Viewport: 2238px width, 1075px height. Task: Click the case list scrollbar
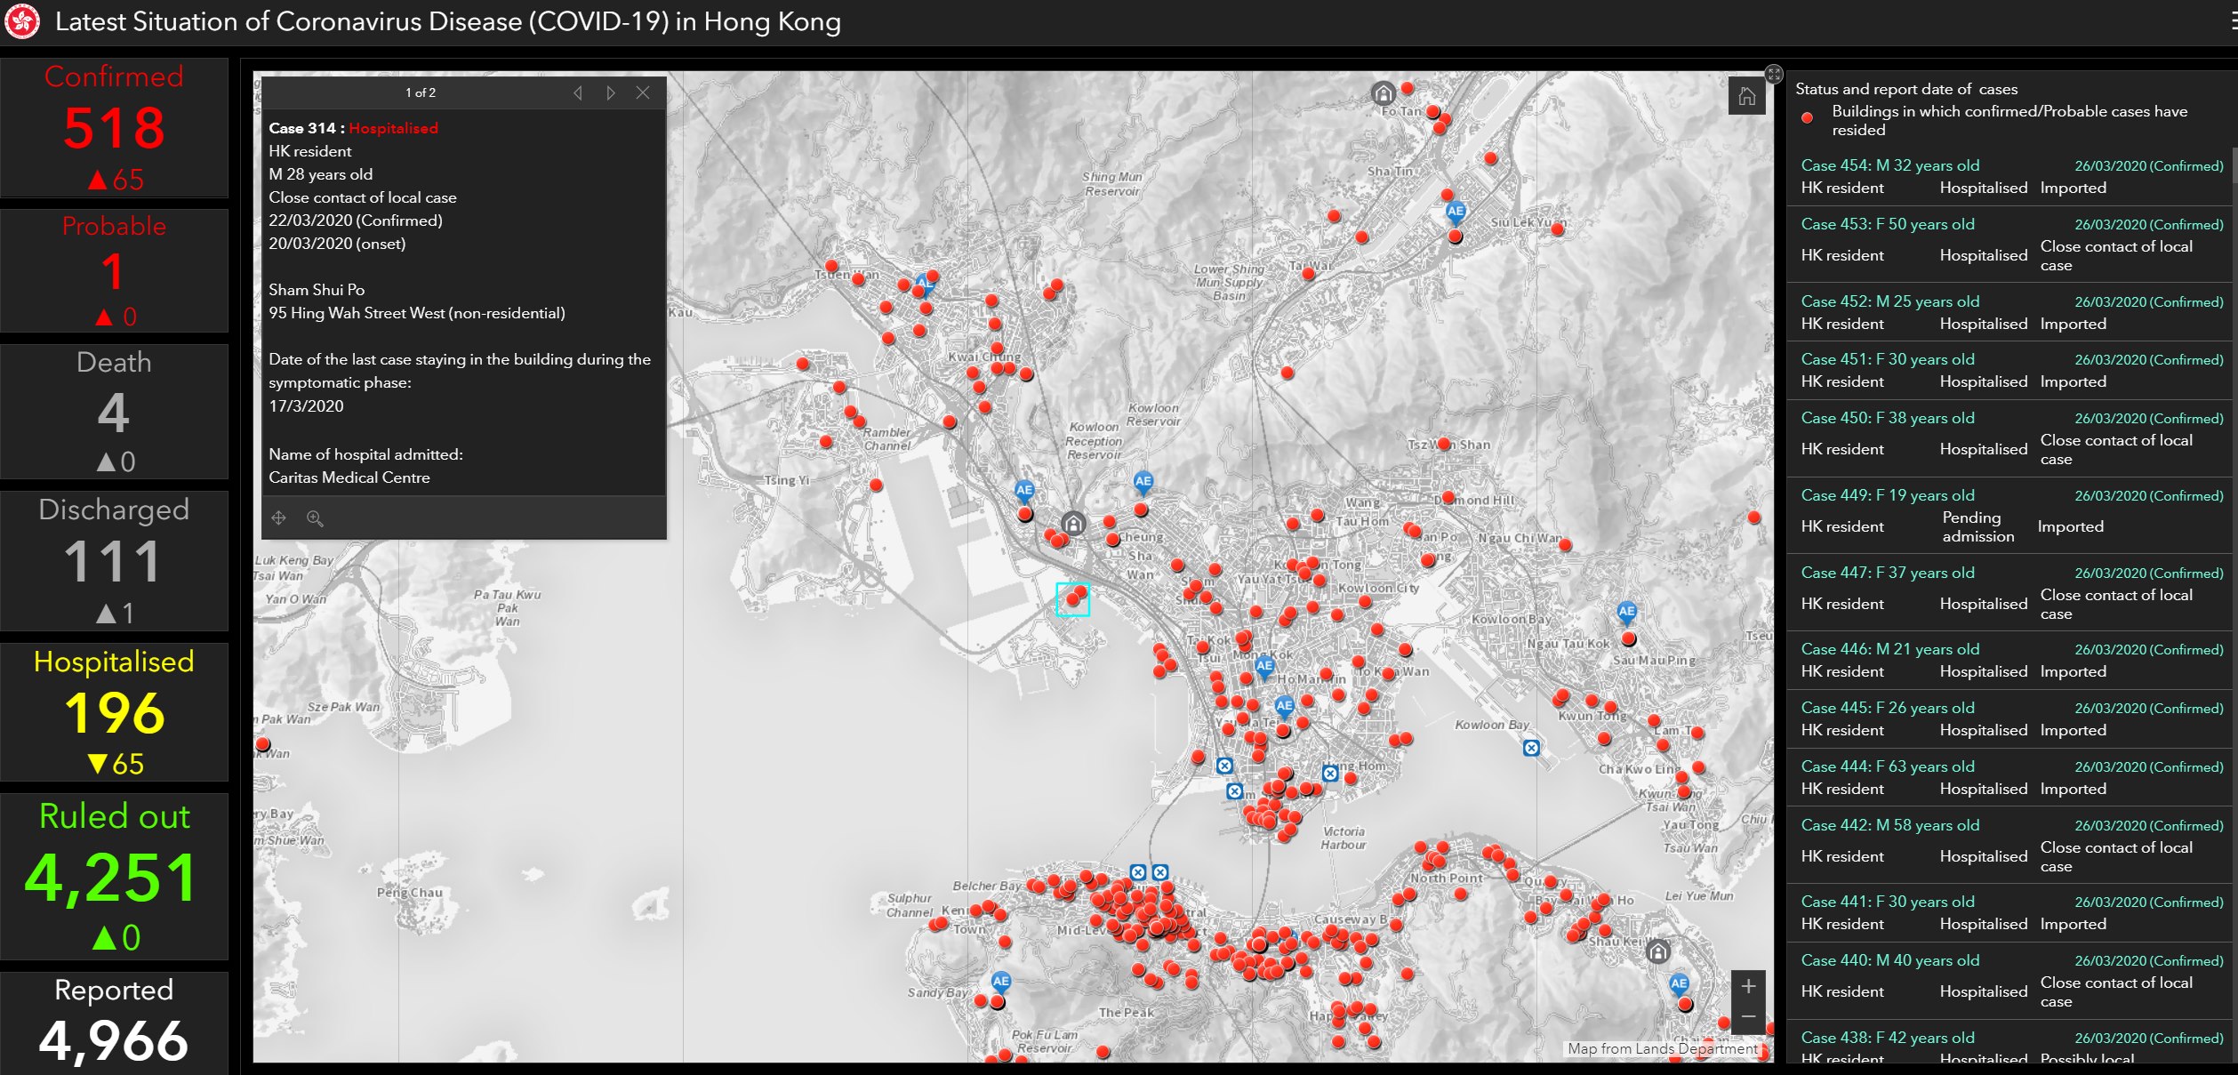click(2234, 164)
